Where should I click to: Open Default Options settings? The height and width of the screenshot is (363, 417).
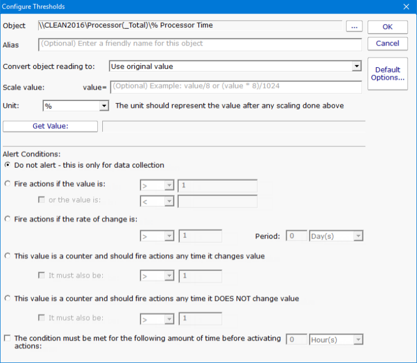click(x=387, y=73)
